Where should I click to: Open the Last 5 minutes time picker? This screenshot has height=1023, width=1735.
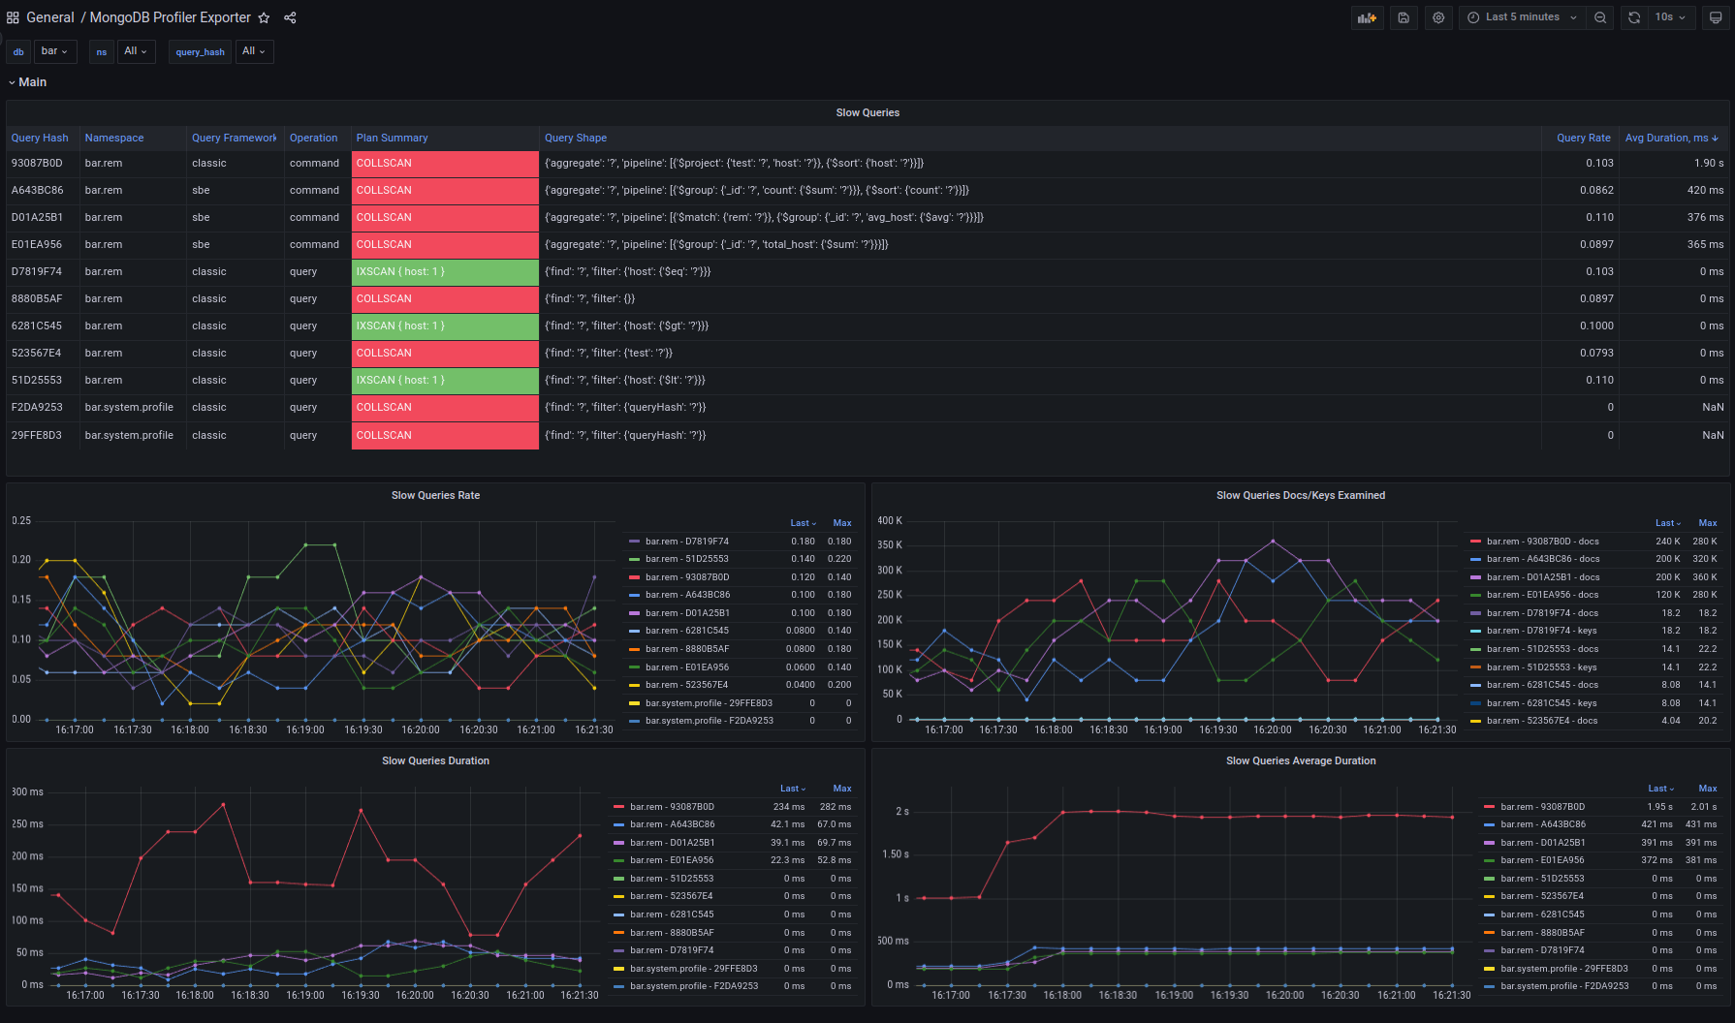tap(1522, 17)
